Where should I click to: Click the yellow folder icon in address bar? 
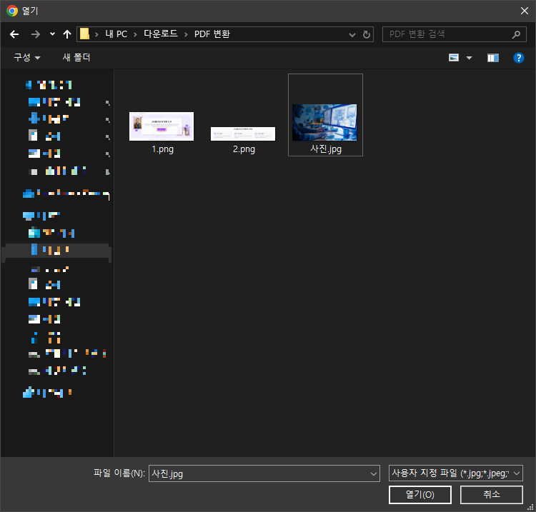[x=84, y=34]
